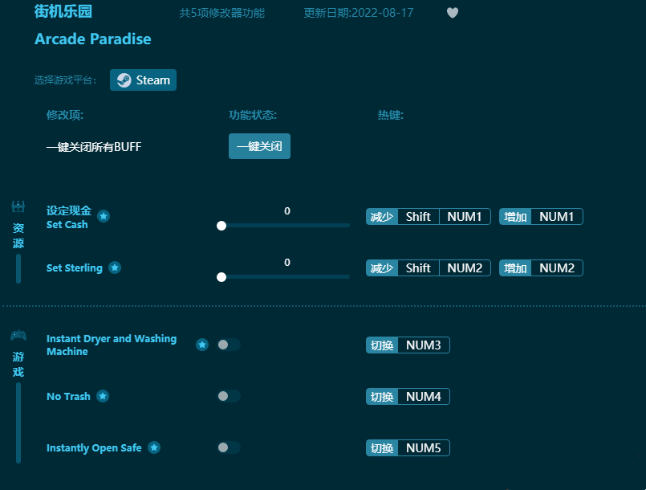Viewport: 646px width, 490px height.
Task: Click the 一键关闭所有BUFF text
Action: (94, 147)
